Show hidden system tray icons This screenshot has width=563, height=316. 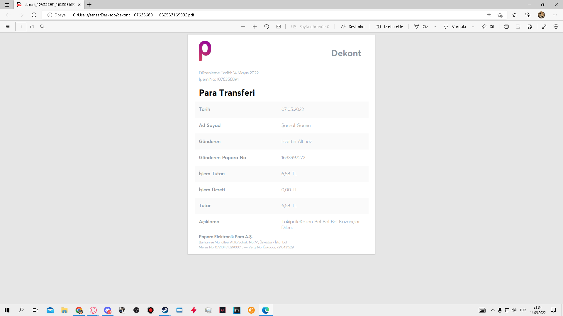tap(493, 310)
